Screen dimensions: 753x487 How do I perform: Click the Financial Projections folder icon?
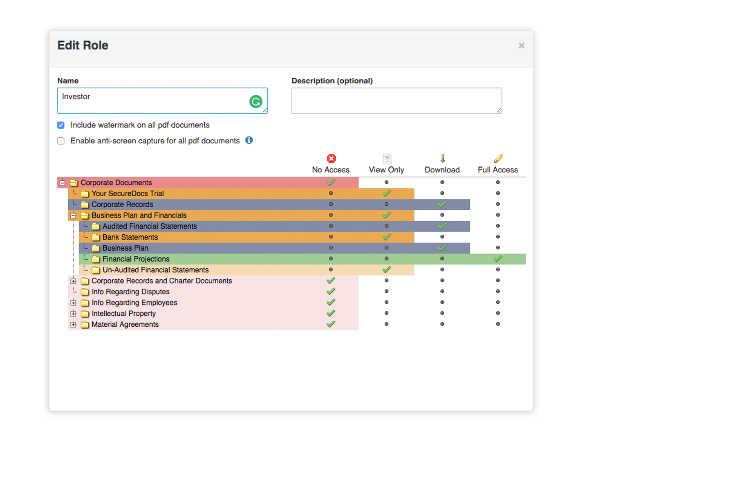96,259
